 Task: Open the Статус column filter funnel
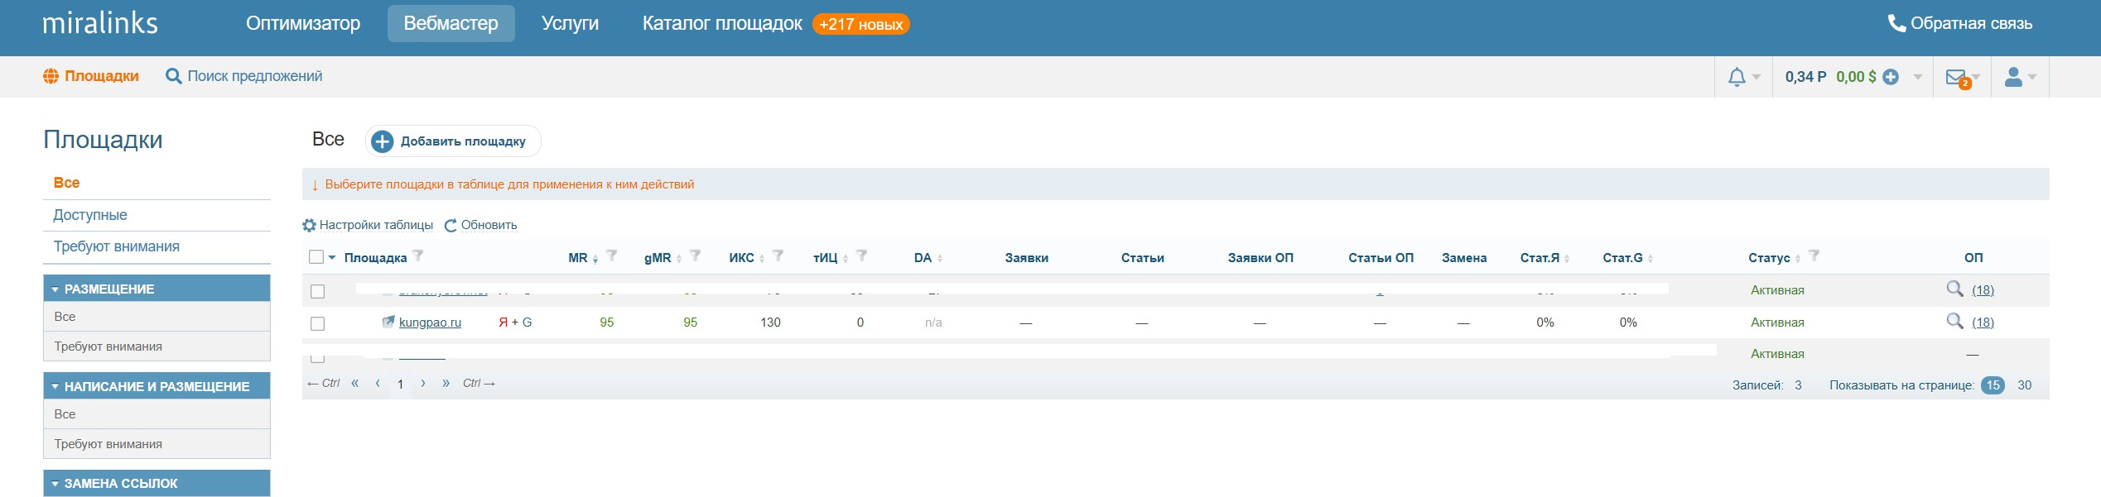[x=1814, y=256]
